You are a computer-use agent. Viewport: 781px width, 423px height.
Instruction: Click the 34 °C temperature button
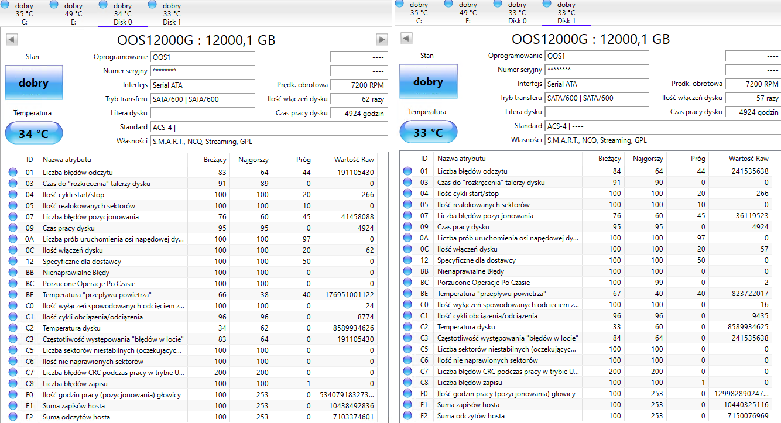point(33,134)
